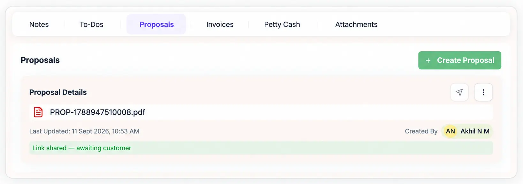This screenshot has height=184, width=523.
Task: Click the Proposal Details heading
Action: [x=58, y=92]
